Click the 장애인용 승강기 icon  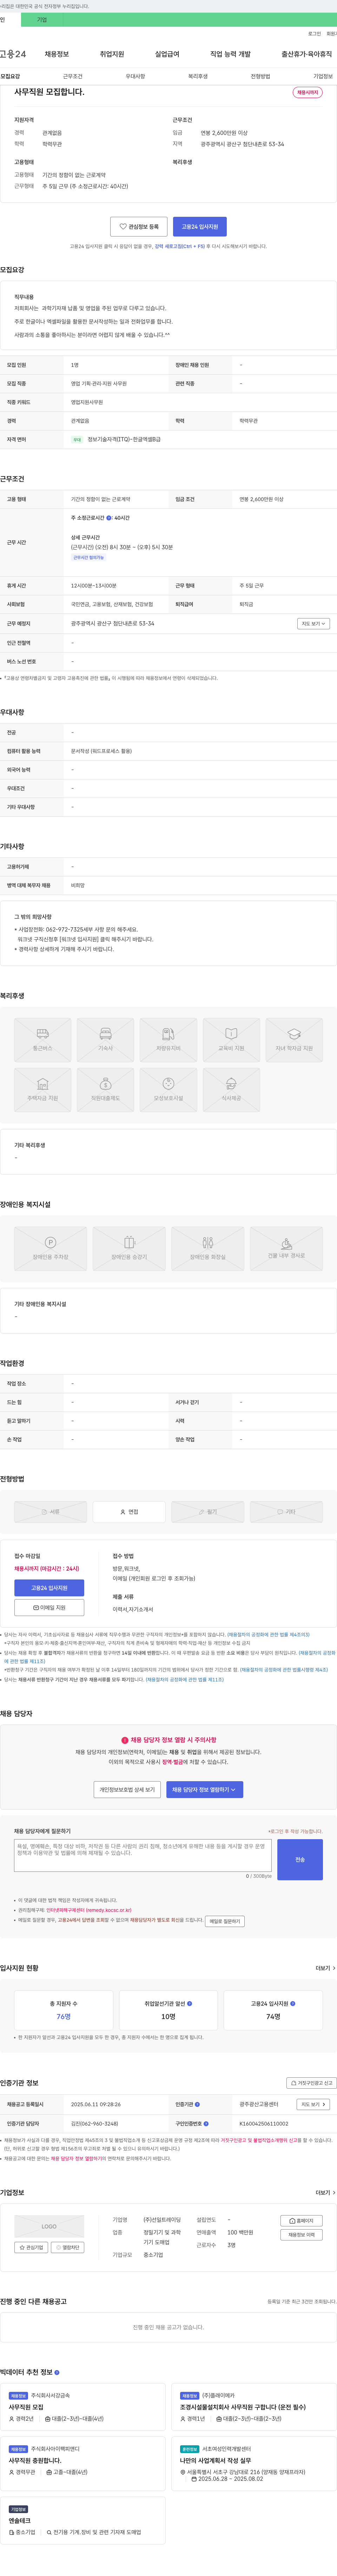tap(129, 1249)
